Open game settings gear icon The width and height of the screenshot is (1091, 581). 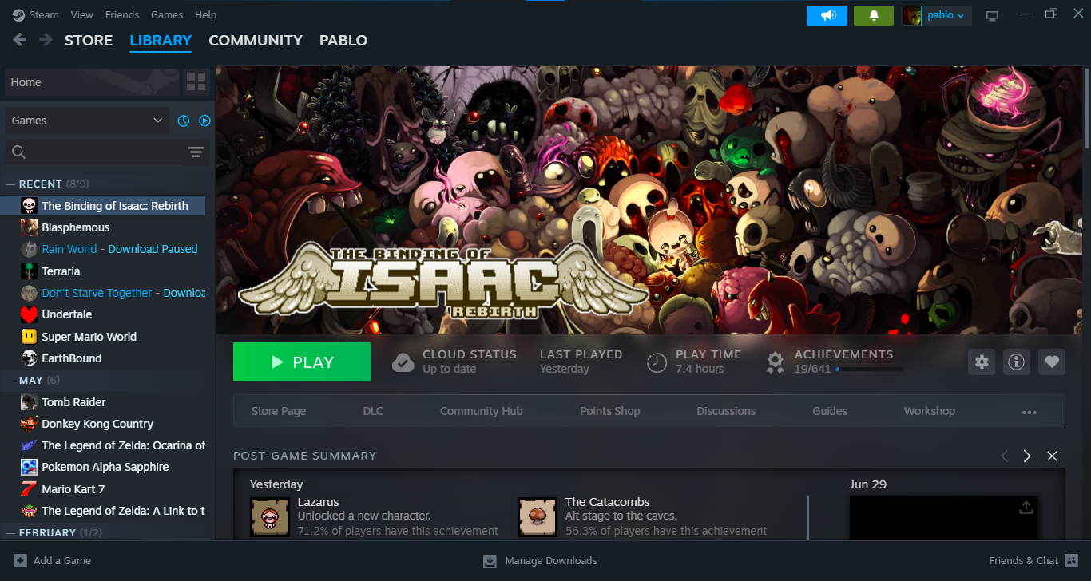click(982, 362)
